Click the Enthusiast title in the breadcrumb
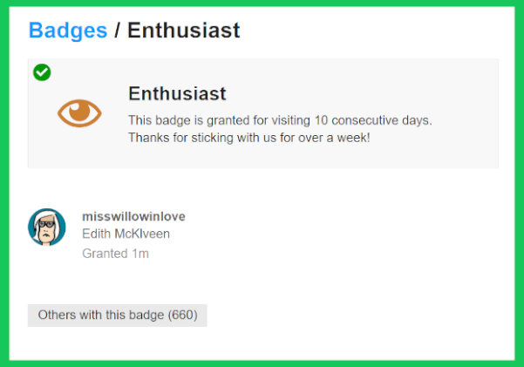The image size is (524, 367). click(x=183, y=31)
